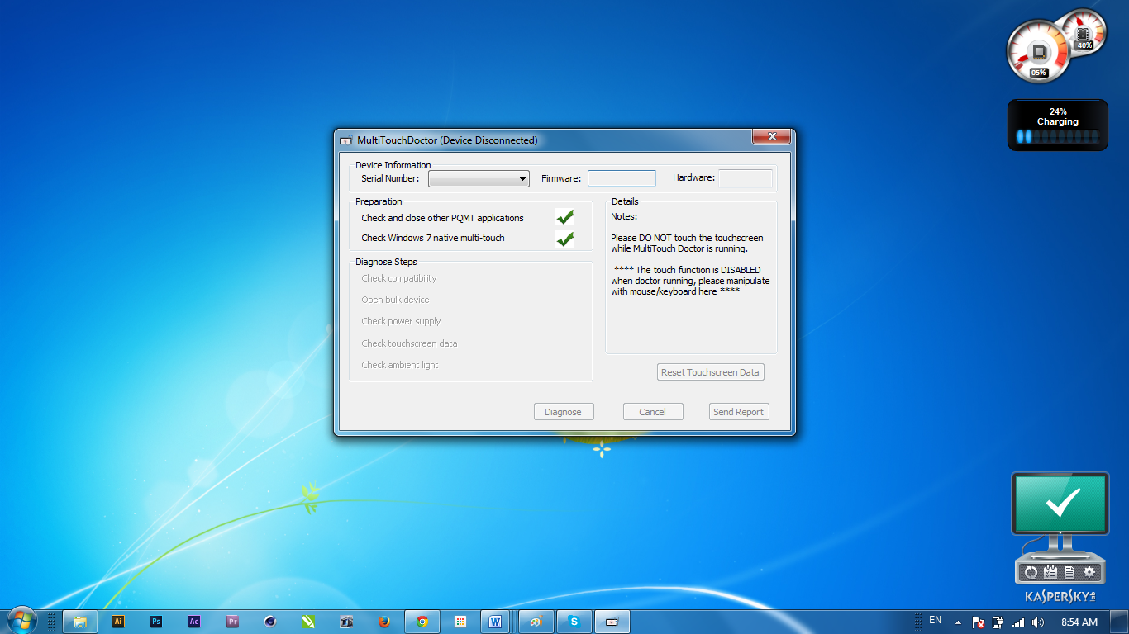Viewport: 1129px width, 634px height.
Task: Click the green check beside PQMT applications
Action: coord(565,218)
